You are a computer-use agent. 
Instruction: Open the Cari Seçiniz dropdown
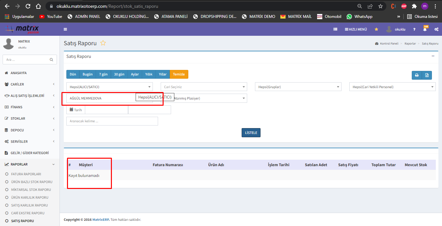(204, 87)
